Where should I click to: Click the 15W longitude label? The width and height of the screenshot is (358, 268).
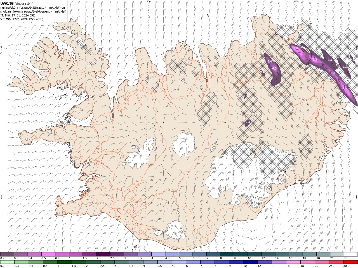pos(296,1)
